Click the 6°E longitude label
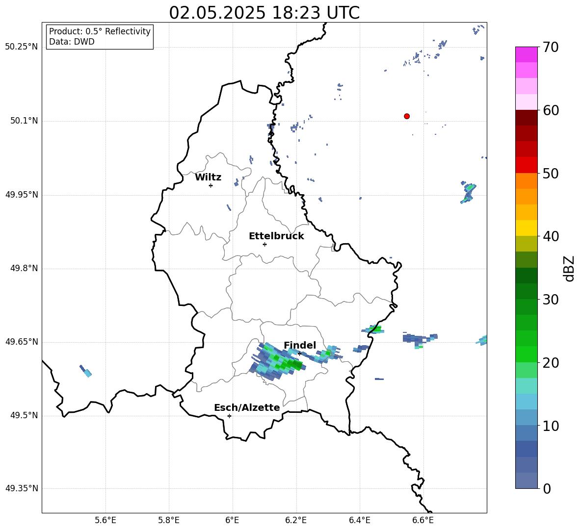This screenshot has height=530, width=581. 232,521
